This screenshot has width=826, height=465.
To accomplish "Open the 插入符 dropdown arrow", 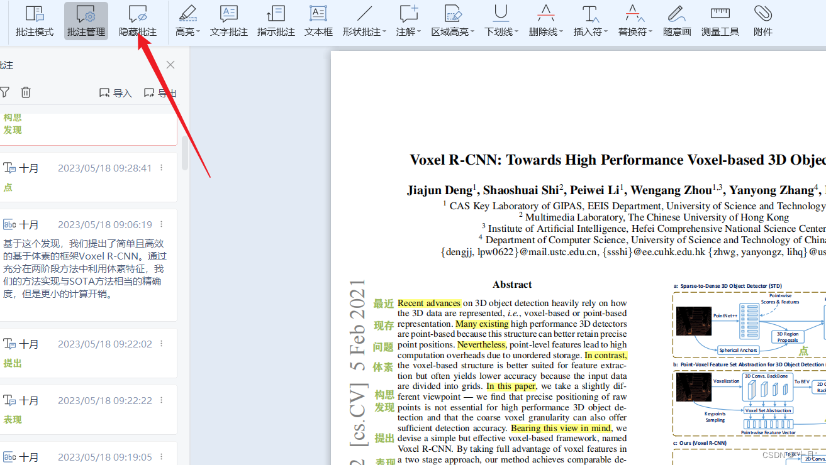I will [x=606, y=31].
